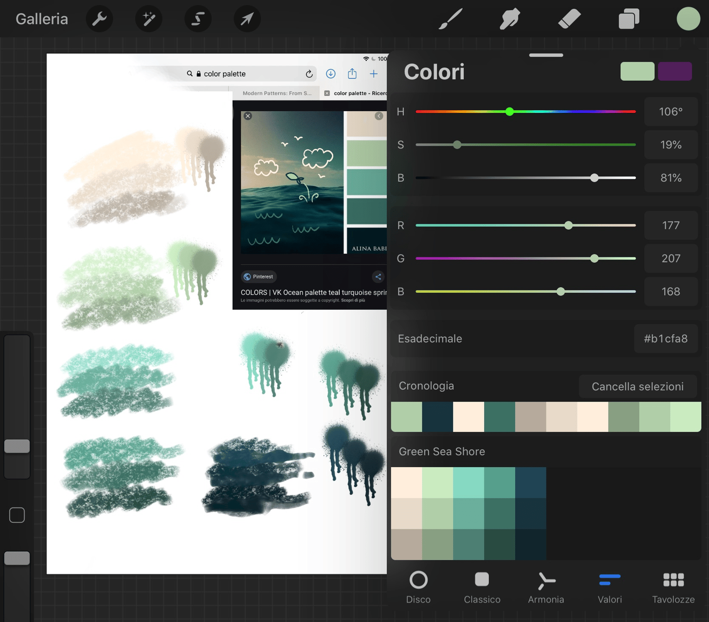Switch to the Disco tab
The height and width of the screenshot is (622, 709).
(x=419, y=588)
